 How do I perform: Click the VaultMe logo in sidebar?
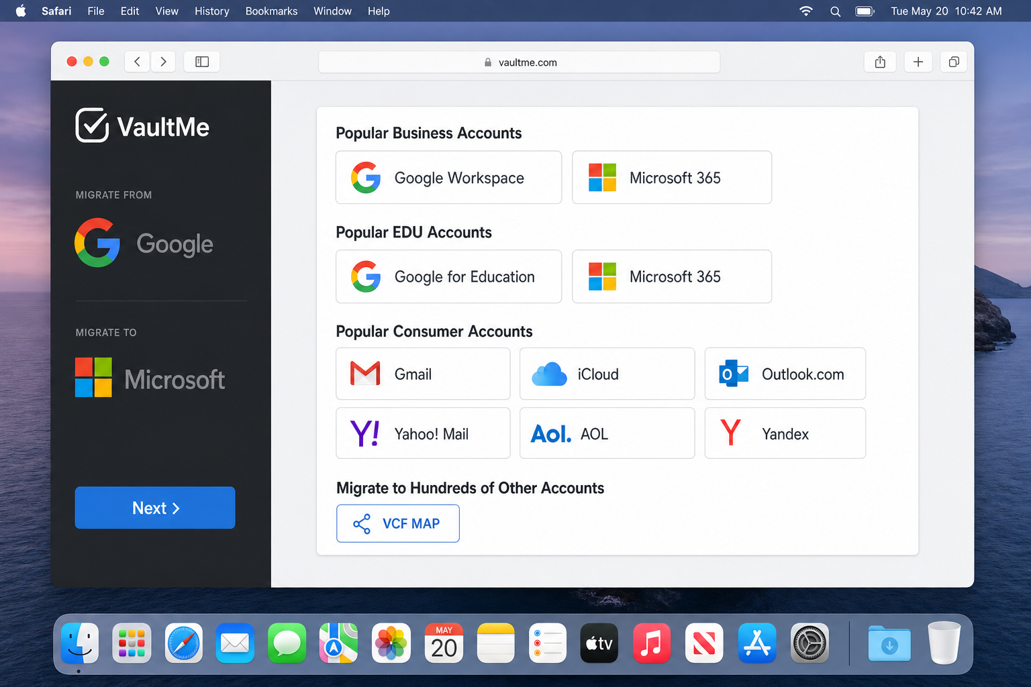(x=142, y=125)
